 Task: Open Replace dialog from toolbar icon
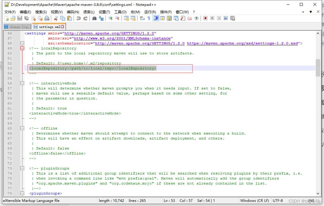[x=101, y=18]
